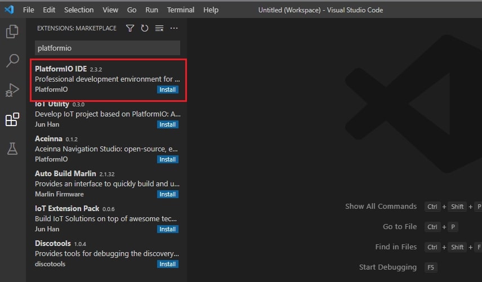Select the Extensions icon in activity bar

coord(12,119)
